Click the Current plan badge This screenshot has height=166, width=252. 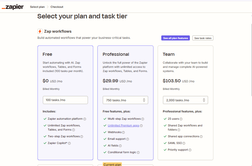coord(112,164)
